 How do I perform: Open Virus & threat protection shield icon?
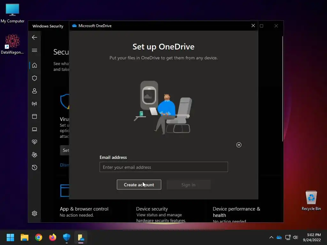click(34, 78)
